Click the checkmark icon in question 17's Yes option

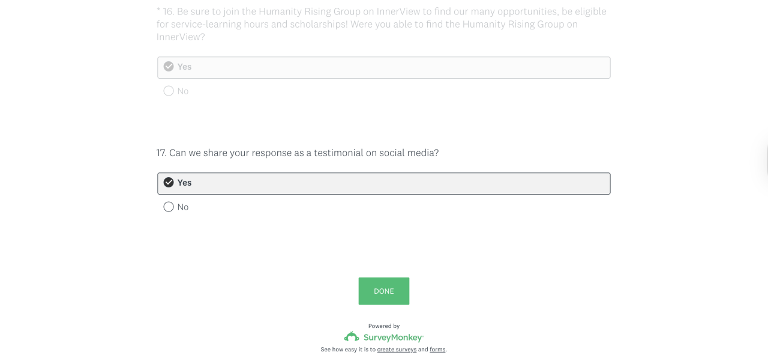[169, 183]
